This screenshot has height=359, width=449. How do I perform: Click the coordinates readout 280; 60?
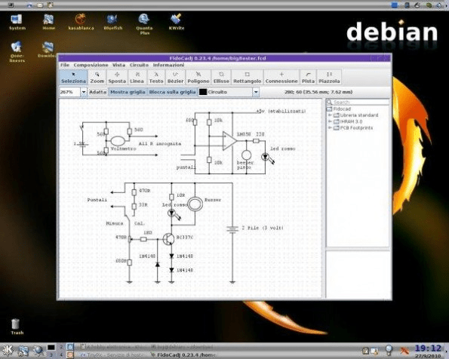point(318,92)
